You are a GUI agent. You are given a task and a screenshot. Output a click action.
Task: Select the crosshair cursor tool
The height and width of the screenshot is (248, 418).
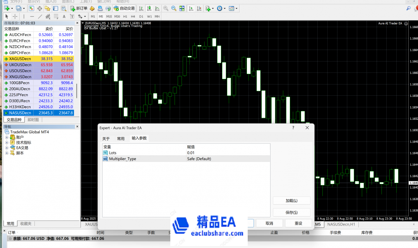[x=15, y=16]
